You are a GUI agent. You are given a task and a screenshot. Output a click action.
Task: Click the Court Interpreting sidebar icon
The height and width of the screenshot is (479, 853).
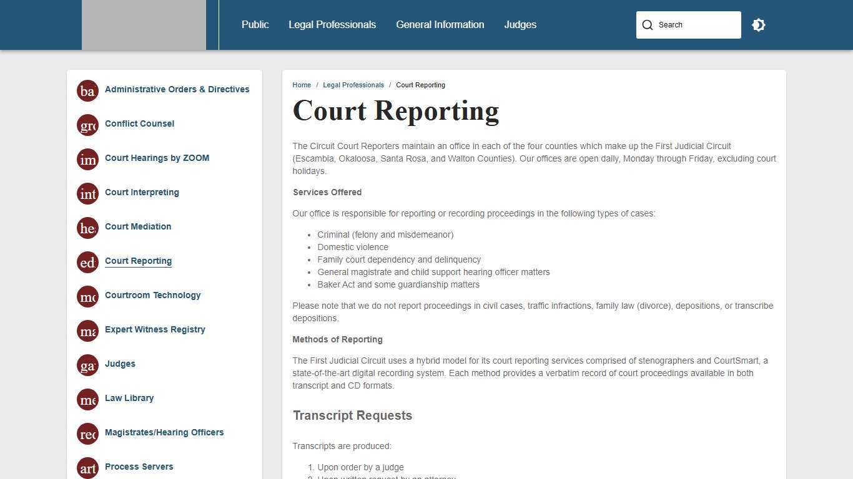pos(87,193)
